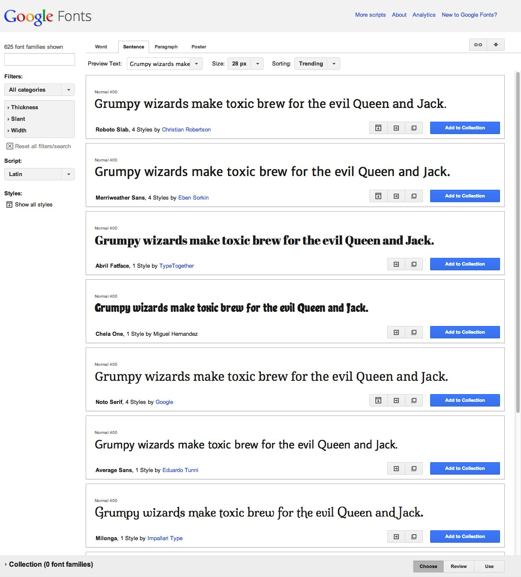Screen dimensions: 521x577
Task: Open TypeTogether designer link
Action: (177, 266)
